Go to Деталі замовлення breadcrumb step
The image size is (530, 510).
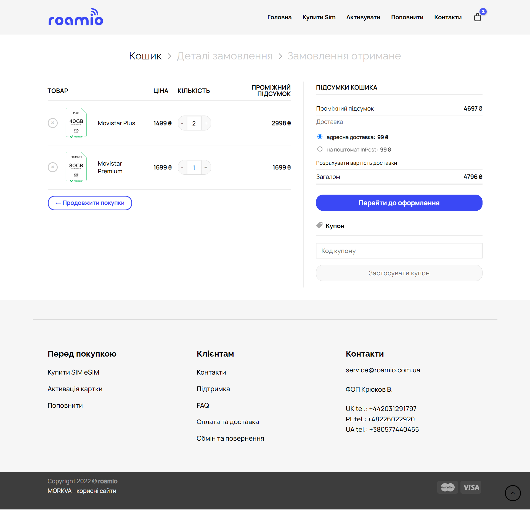pos(224,56)
